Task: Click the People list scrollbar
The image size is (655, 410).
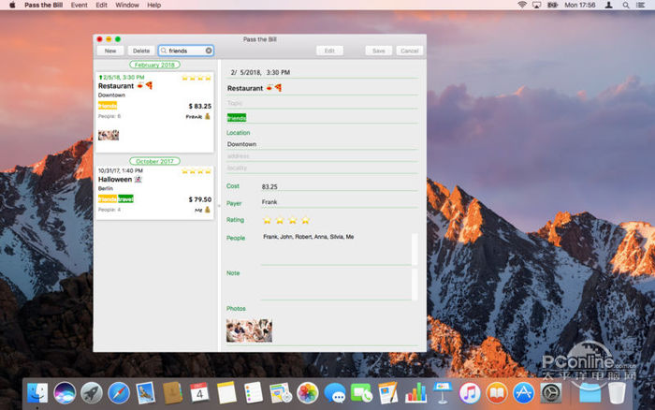Action: point(415,249)
